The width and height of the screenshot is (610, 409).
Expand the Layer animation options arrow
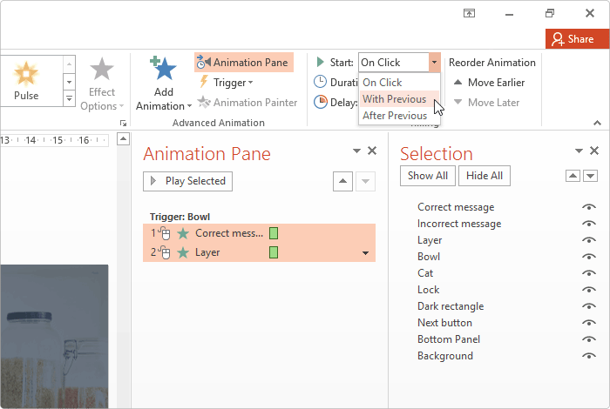tap(365, 253)
